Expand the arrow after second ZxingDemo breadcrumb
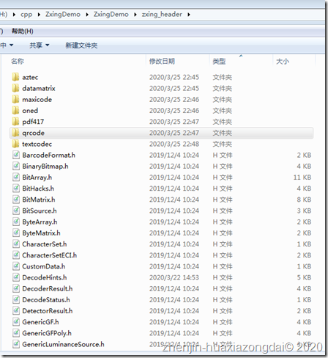328x358 pixels. tap(135, 15)
